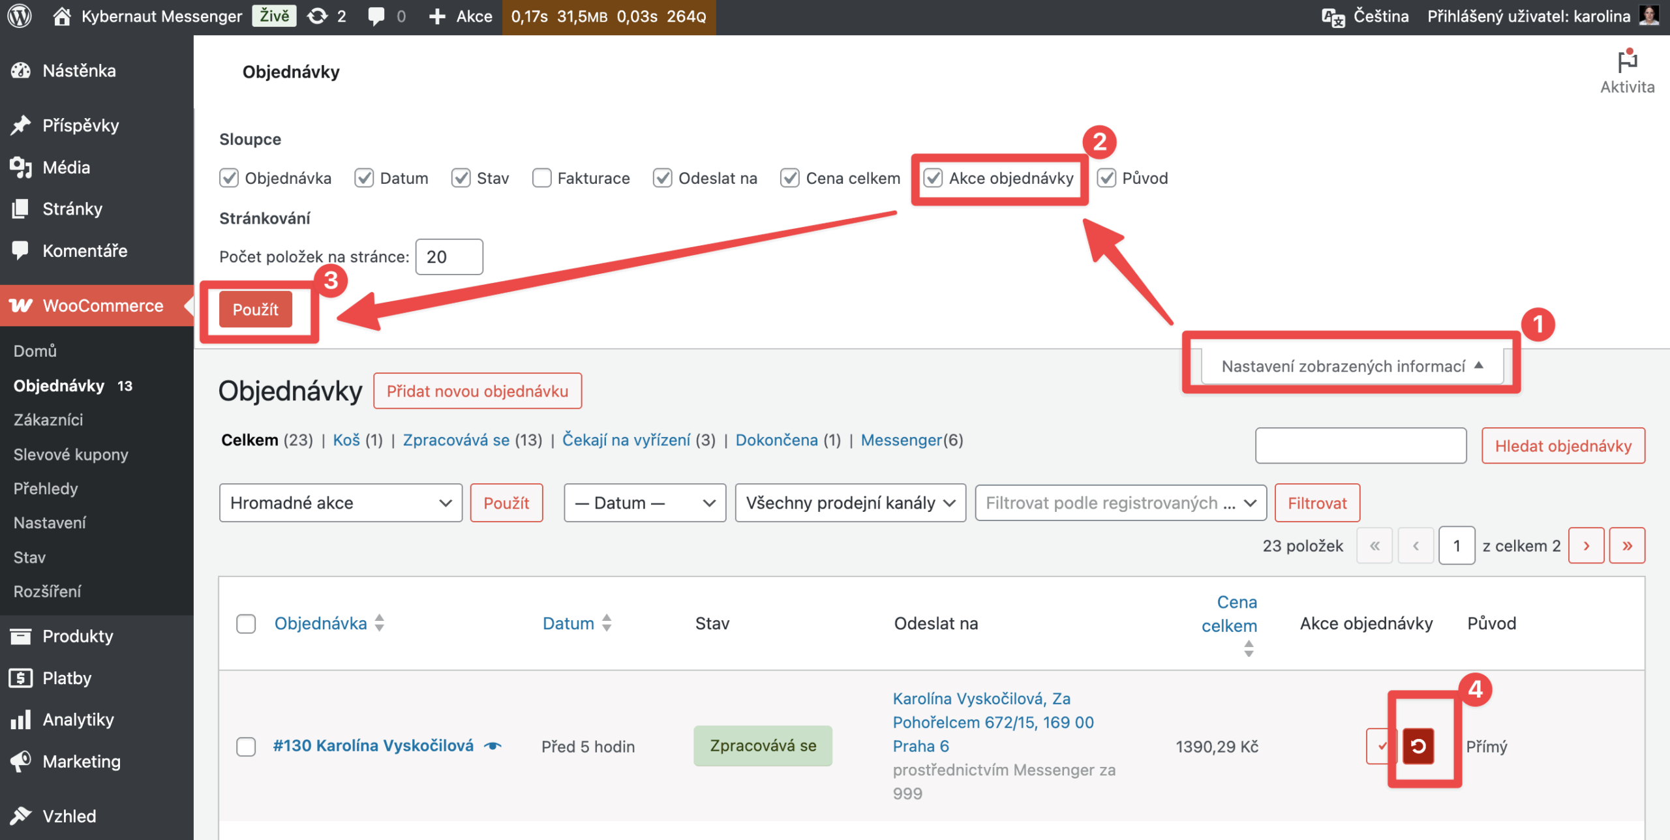Screen dimensions: 1670x840
Task: Click Přidat novou objednávku button
Action: [477, 391]
